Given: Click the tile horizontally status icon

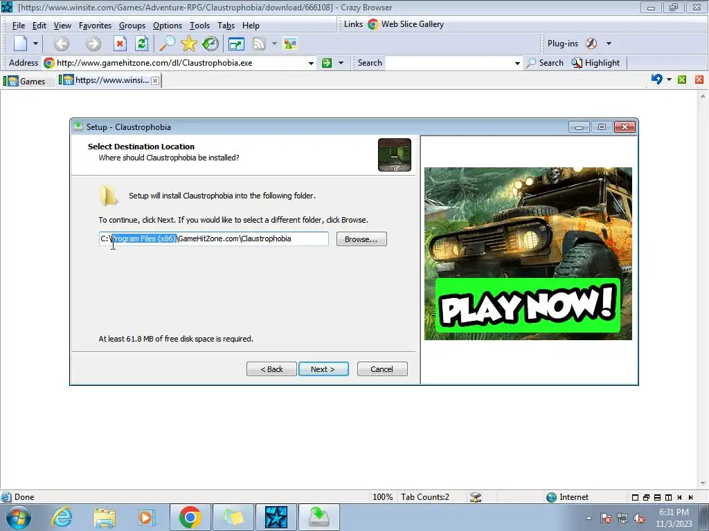Looking at the screenshot, I should (658, 498).
